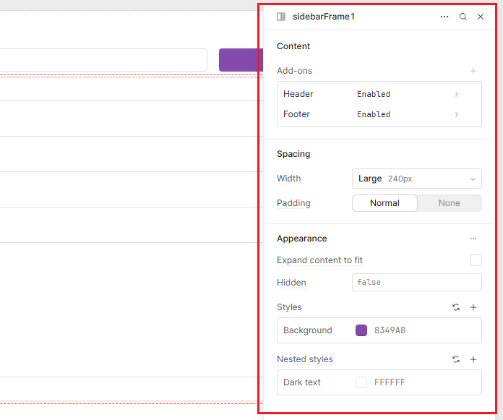Click the Hidden property label
503x420 pixels.
tap(291, 283)
